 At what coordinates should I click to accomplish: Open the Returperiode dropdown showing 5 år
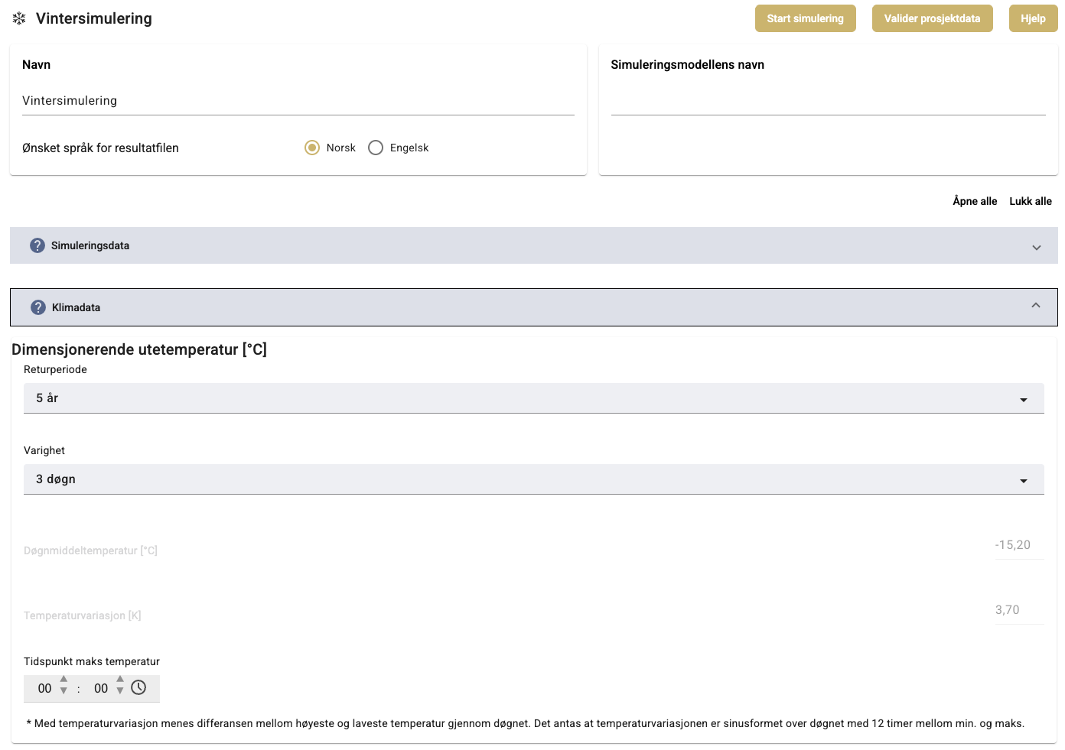(x=533, y=398)
